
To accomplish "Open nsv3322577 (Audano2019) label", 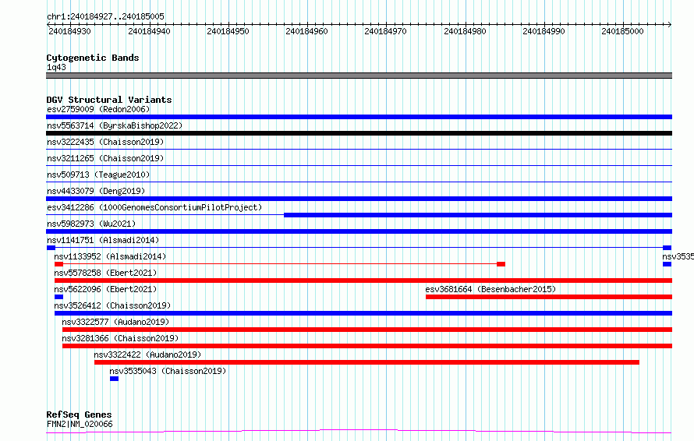I will 115,322.
